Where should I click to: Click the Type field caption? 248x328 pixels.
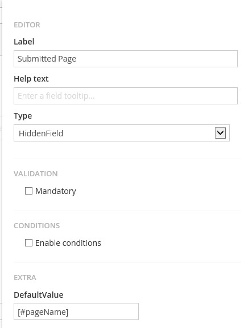[23, 116]
